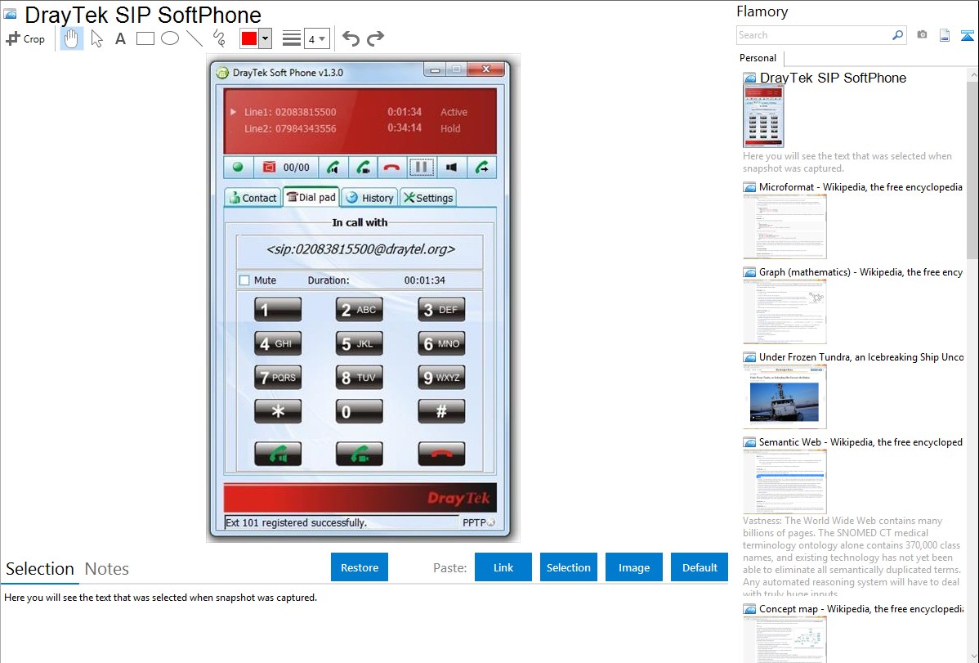The width and height of the screenshot is (979, 663).
Task: Click the document page icon beside search
Action: pyautogui.click(x=945, y=35)
